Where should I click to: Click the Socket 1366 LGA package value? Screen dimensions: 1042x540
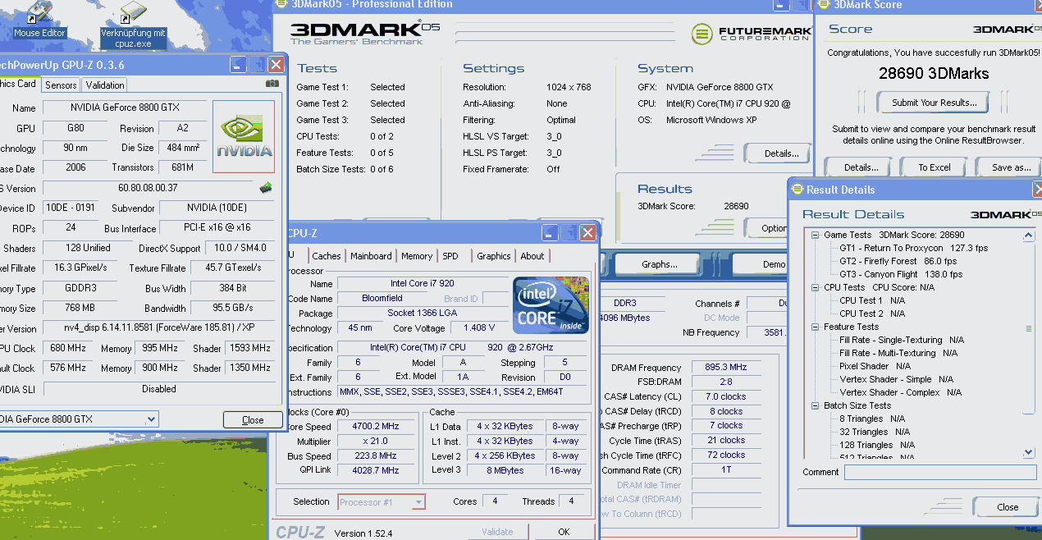(x=423, y=313)
